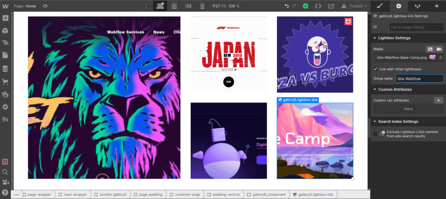Click the Group name input field
Screen dimensions: 446x199
pyautogui.click(x=420, y=79)
